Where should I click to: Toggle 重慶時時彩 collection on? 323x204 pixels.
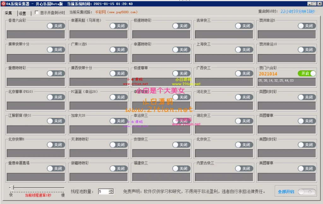click(56, 73)
